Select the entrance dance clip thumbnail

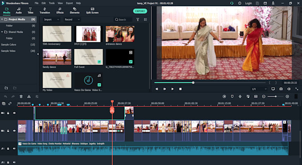pyautogui.click(x=120, y=34)
